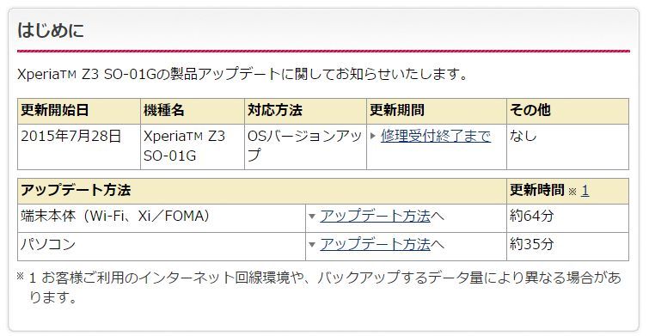Click the Xperia Z3 SO-01G model cell
Screen dimensions: 649x336
tap(193, 146)
